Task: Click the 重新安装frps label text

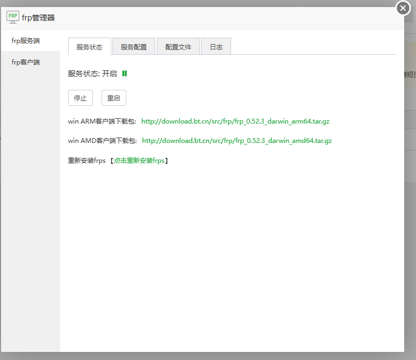Action: pos(87,161)
